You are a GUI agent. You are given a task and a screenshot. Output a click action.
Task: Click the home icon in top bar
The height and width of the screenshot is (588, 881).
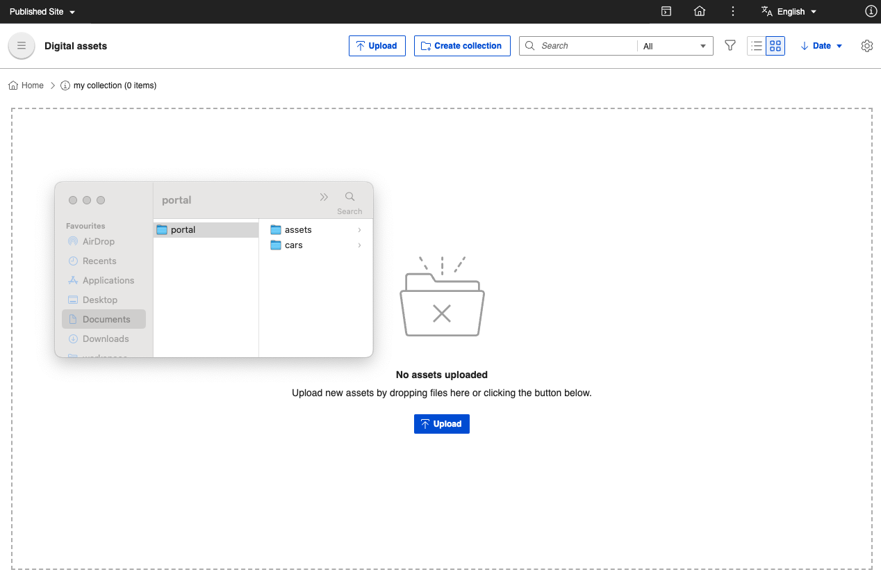click(x=700, y=12)
